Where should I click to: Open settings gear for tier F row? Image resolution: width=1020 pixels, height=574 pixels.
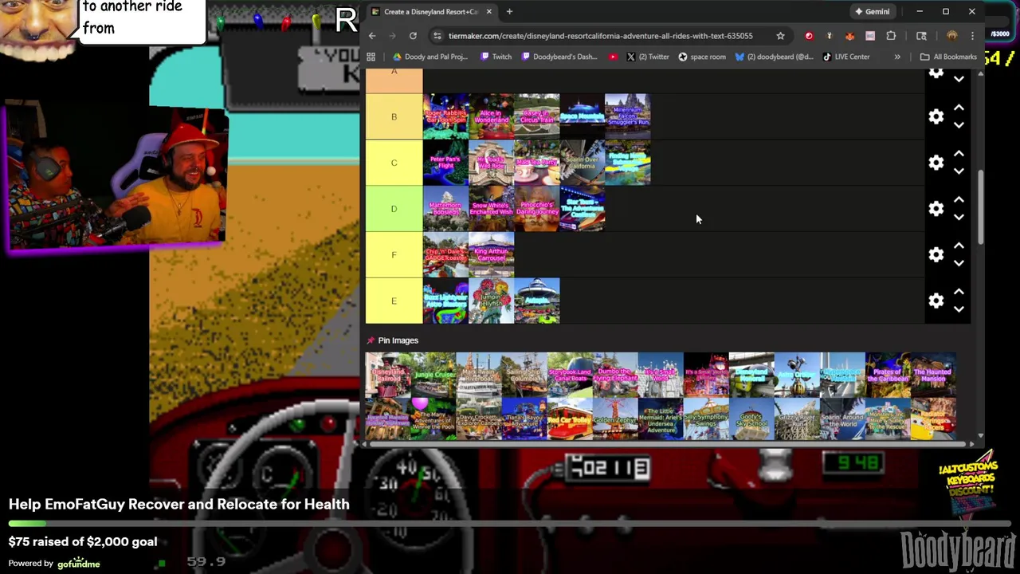(936, 255)
